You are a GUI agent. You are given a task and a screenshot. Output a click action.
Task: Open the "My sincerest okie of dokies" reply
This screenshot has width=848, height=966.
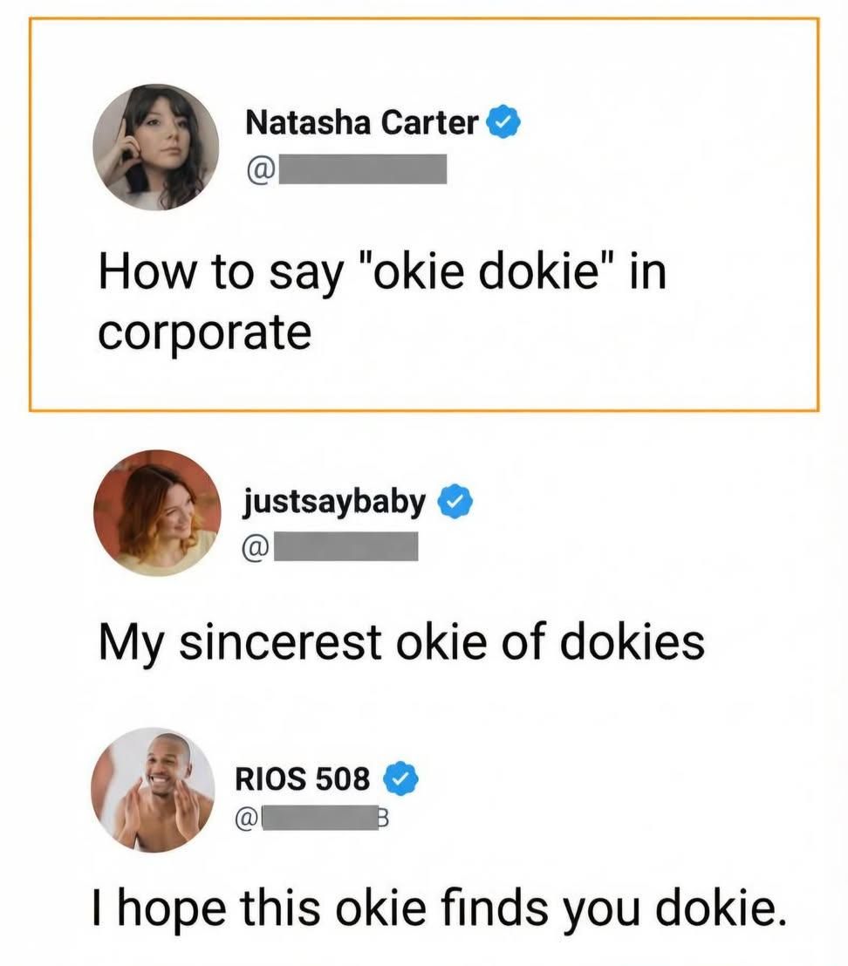click(x=400, y=643)
